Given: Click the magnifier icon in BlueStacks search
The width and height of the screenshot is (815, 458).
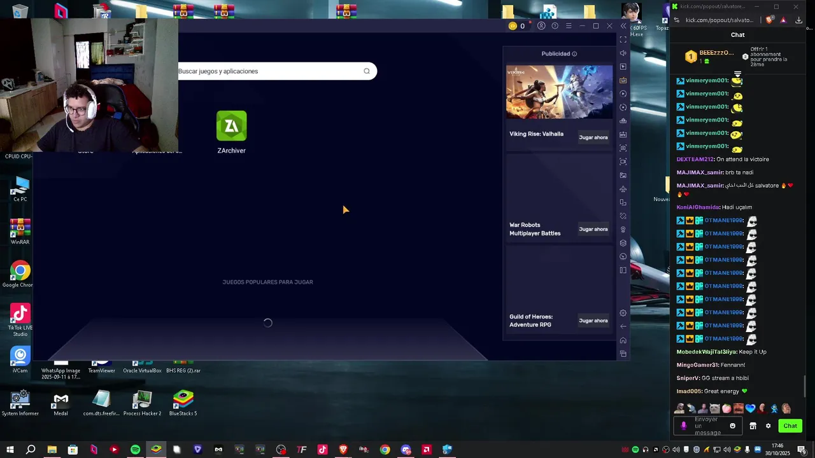Looking at the screenshot, I should pyautogui.click(x=367, y=71).
